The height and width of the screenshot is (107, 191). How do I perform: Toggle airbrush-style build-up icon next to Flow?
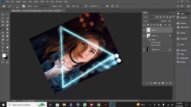pos(86,6)
